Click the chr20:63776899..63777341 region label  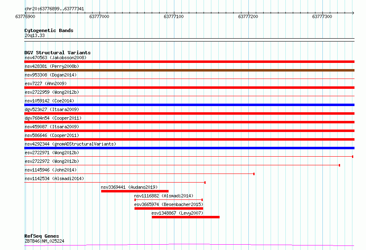54,9
